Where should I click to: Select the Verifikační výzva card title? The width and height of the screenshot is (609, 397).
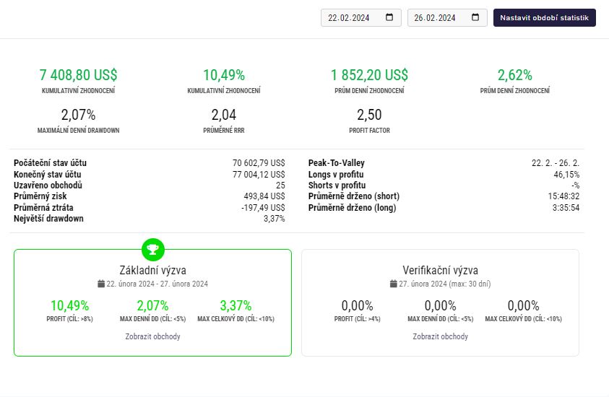coord(440,270)
